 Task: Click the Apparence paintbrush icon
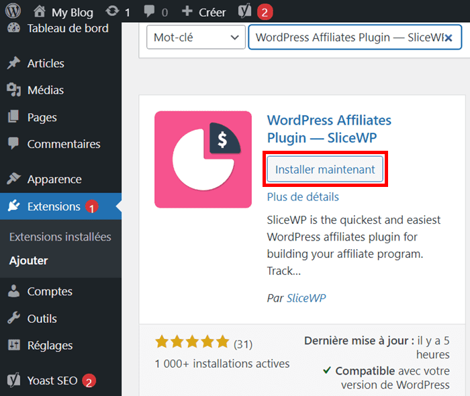14,178
